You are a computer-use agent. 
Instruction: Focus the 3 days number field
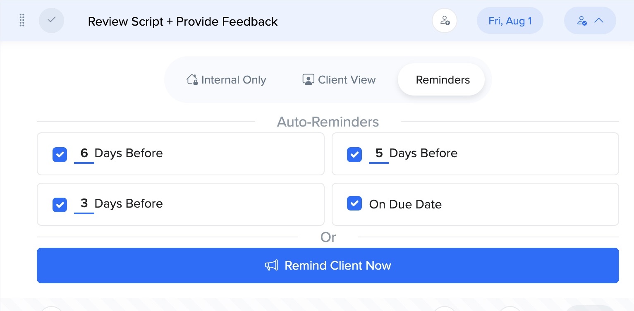click(x=84, y=203)
